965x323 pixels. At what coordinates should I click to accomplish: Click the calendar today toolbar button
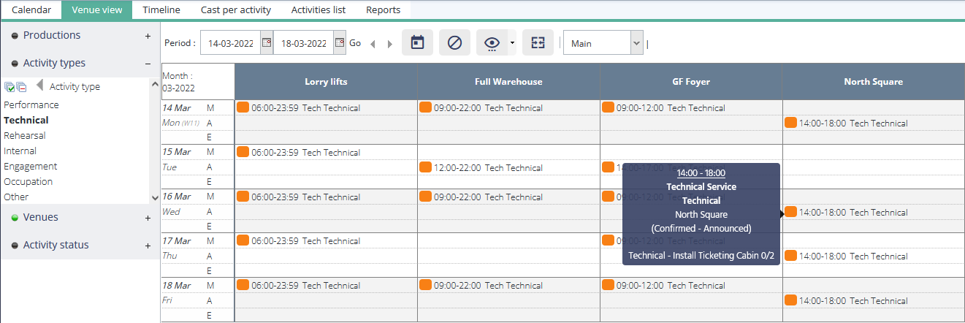tap(417, 43)
